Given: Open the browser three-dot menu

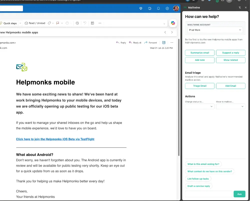Looking at the screenshot, I should pos(246,1).
